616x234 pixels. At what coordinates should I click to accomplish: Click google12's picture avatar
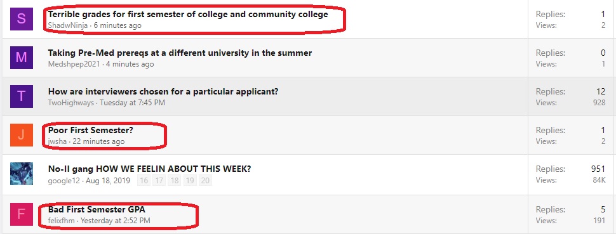point(21,174)
